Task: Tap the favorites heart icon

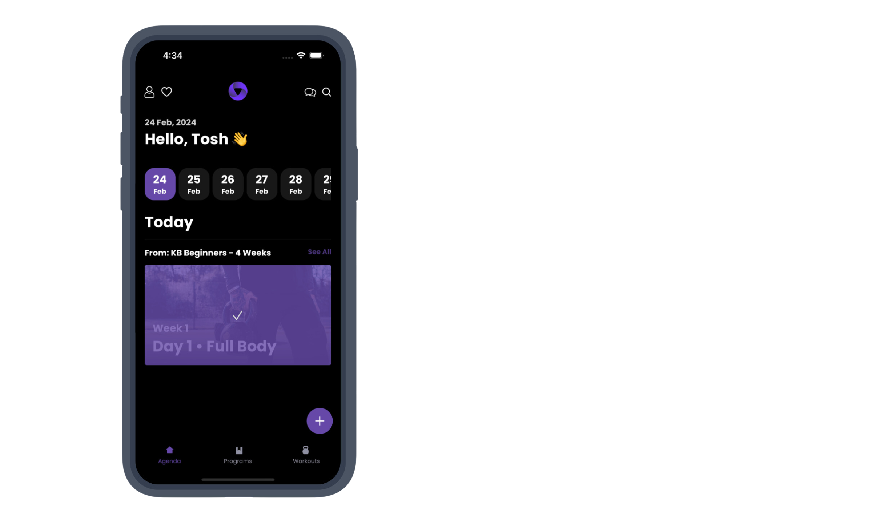Action: pyautogui.click(x=166, y=92)
